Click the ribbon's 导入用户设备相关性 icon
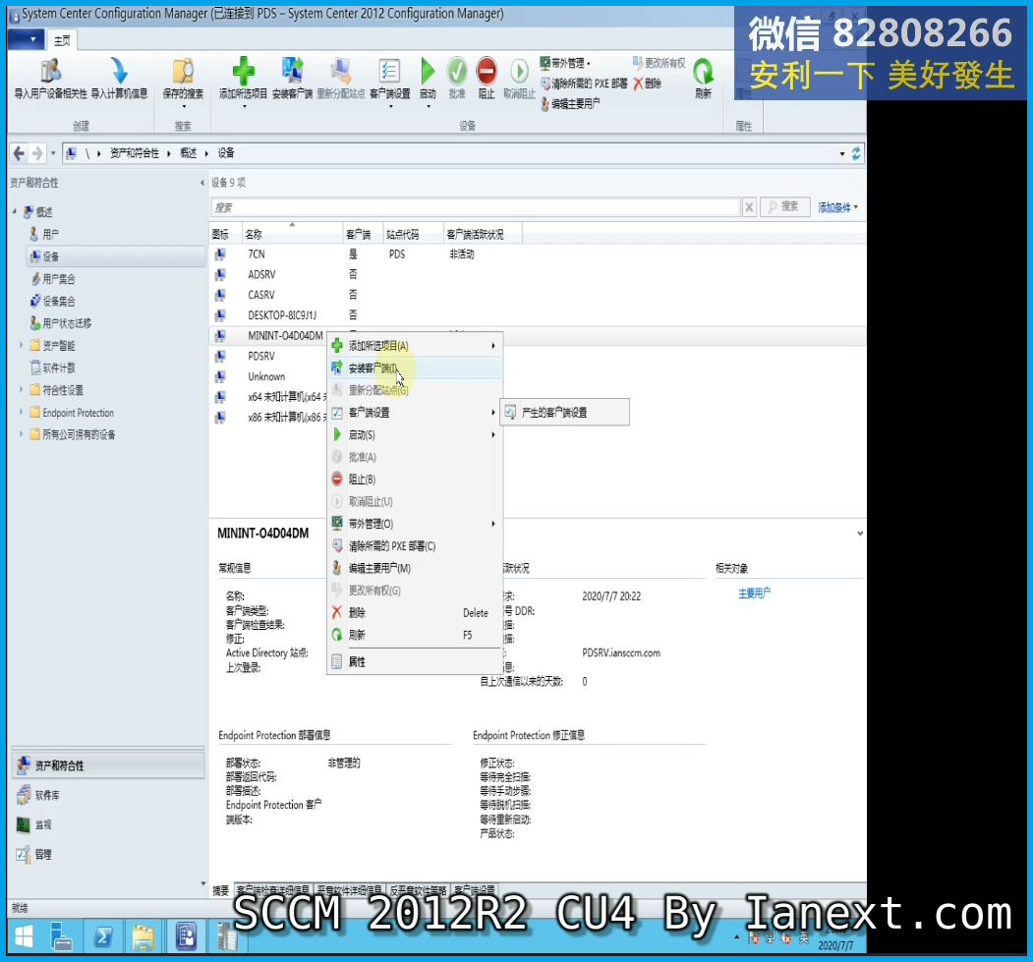Viewport: 1033px width, 962px height. pos(51,71)
